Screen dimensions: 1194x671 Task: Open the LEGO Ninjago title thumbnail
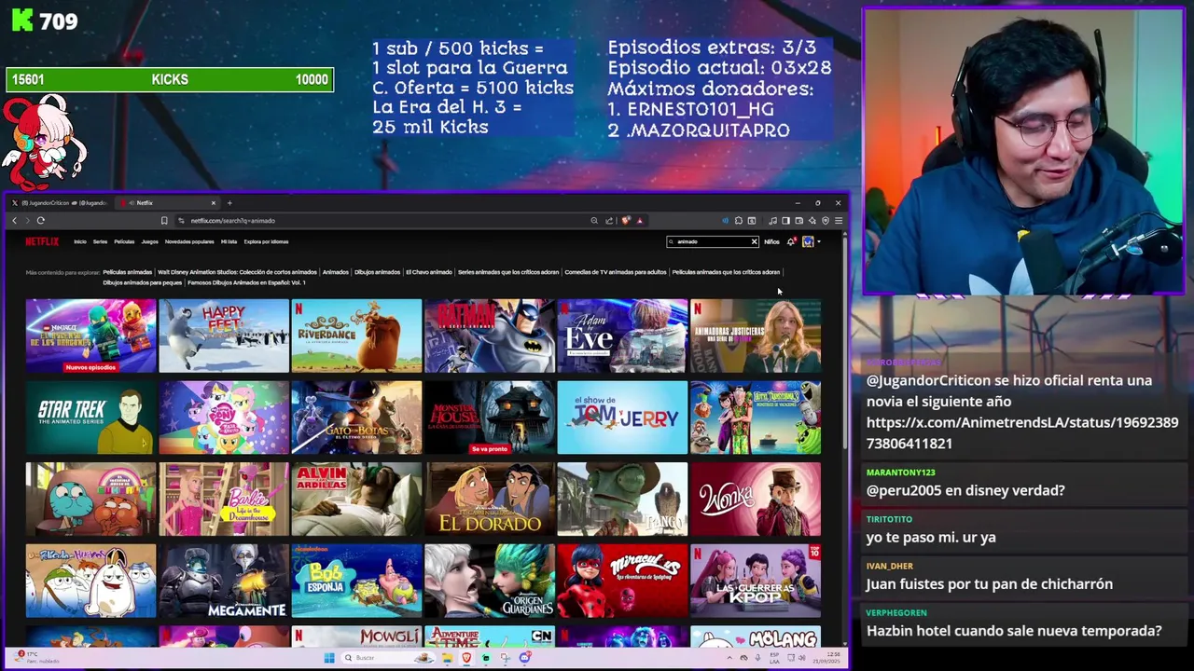point(90,335)
